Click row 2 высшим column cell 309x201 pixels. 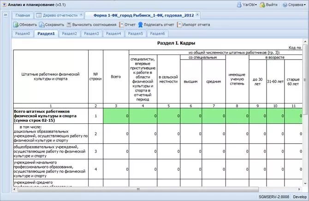[191, 134]
